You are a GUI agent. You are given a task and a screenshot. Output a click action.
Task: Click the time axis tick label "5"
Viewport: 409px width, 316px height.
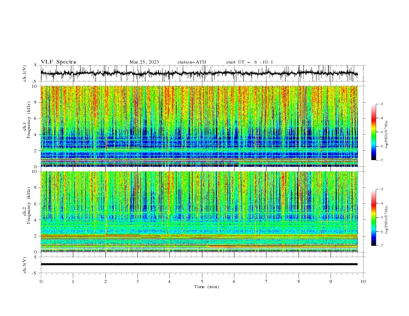[202, 281]
